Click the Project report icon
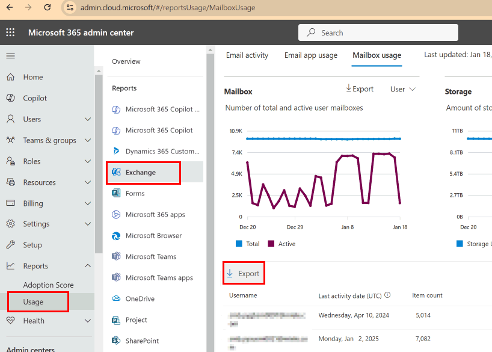This screenshot has width=492, height=352. [x=116, y=320]
